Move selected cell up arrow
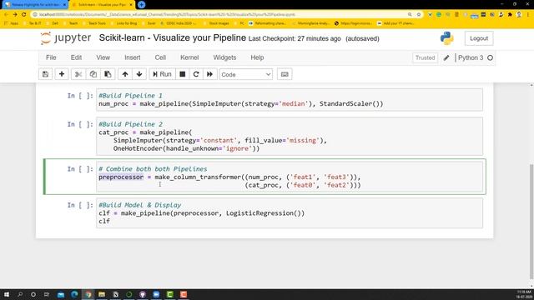Viewport: 534px width, 300px height. pyautogui.click(x=125, y=74)
